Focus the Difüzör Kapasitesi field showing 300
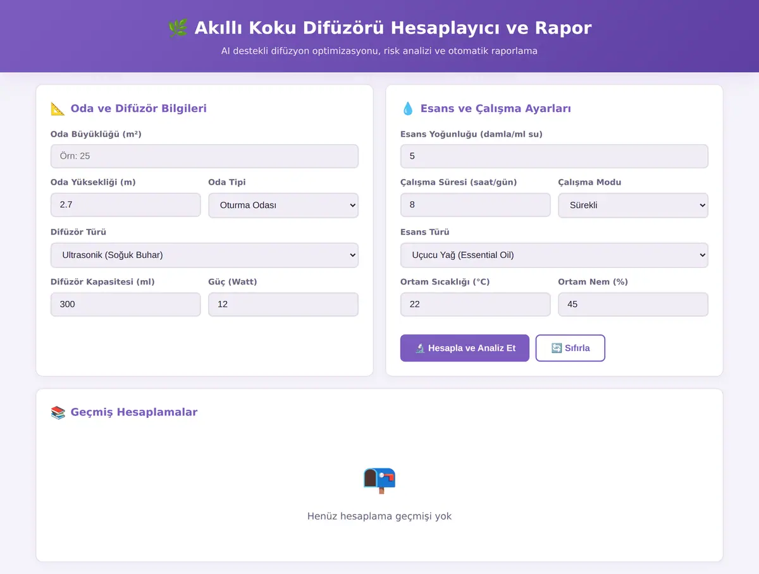Image resolution: width=759 pixels, height=574 pixels. 125,304
